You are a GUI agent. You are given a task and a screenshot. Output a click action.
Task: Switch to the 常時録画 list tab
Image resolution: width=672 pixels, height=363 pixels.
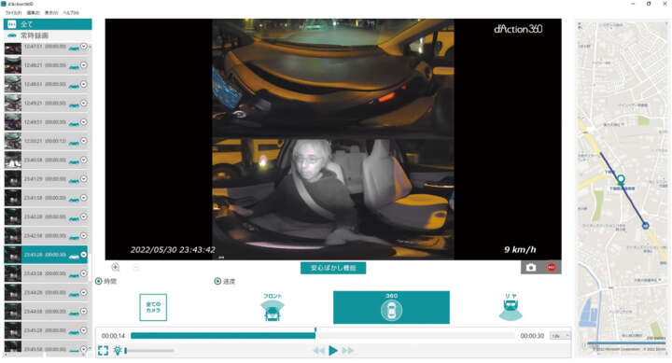pyautogui.click(x=48, y=35)
